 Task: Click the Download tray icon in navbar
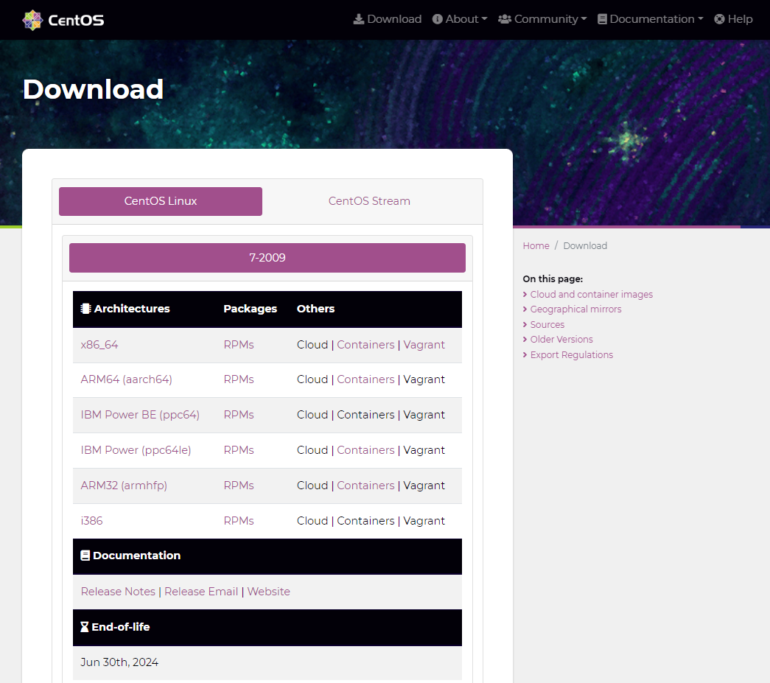(x=359, y=19)
